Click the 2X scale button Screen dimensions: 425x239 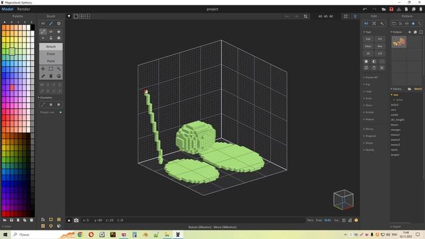point(368,54)
